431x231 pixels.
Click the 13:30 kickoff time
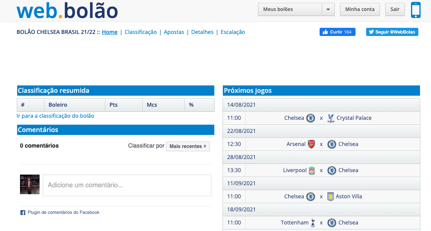[x=234, y=170]
